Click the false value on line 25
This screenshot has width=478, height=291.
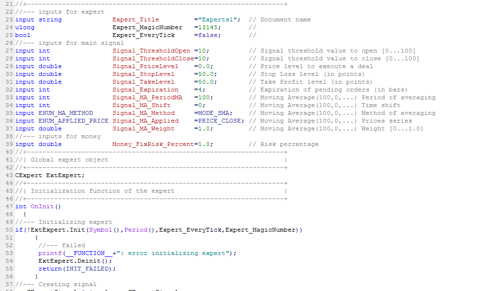pyautogui.click(x=207, y=36)
